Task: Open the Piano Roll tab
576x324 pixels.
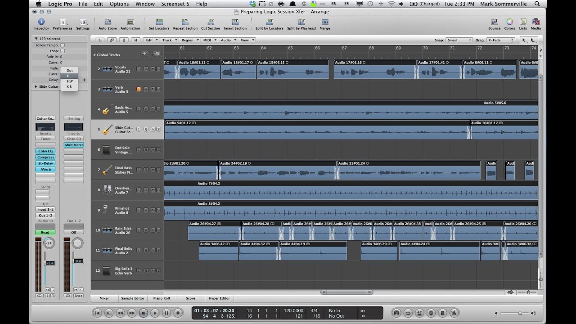Action: tap(162, 298)
